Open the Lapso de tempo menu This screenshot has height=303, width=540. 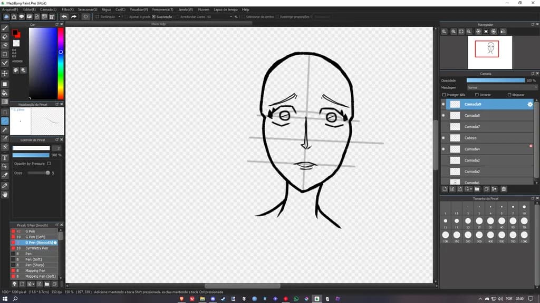pyautogui.click(x=226, y=9)
